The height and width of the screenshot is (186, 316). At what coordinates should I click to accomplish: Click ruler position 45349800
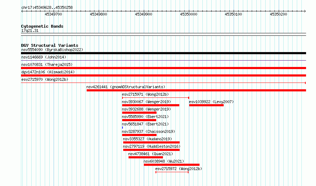99,14
